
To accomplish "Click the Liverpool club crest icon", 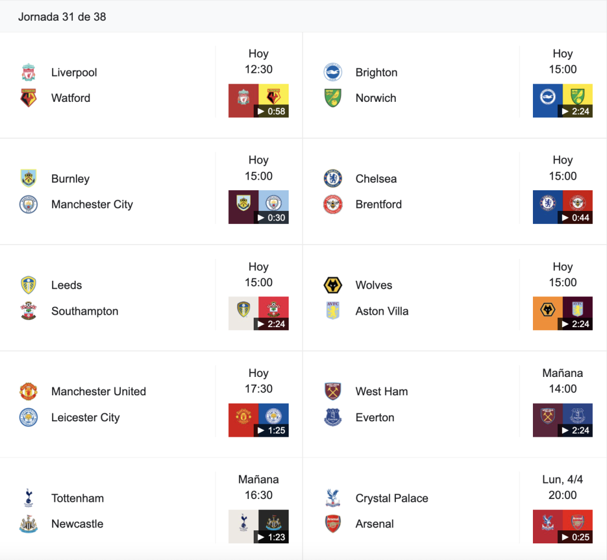I will click(x=28, y=72).
